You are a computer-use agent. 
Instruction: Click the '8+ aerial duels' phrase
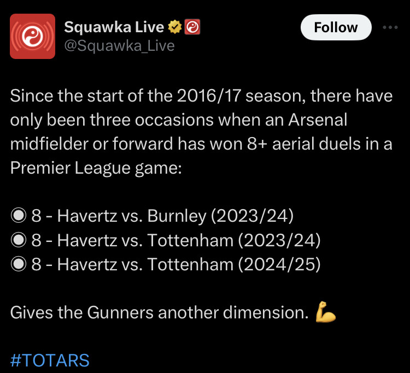tap(304, 144)
